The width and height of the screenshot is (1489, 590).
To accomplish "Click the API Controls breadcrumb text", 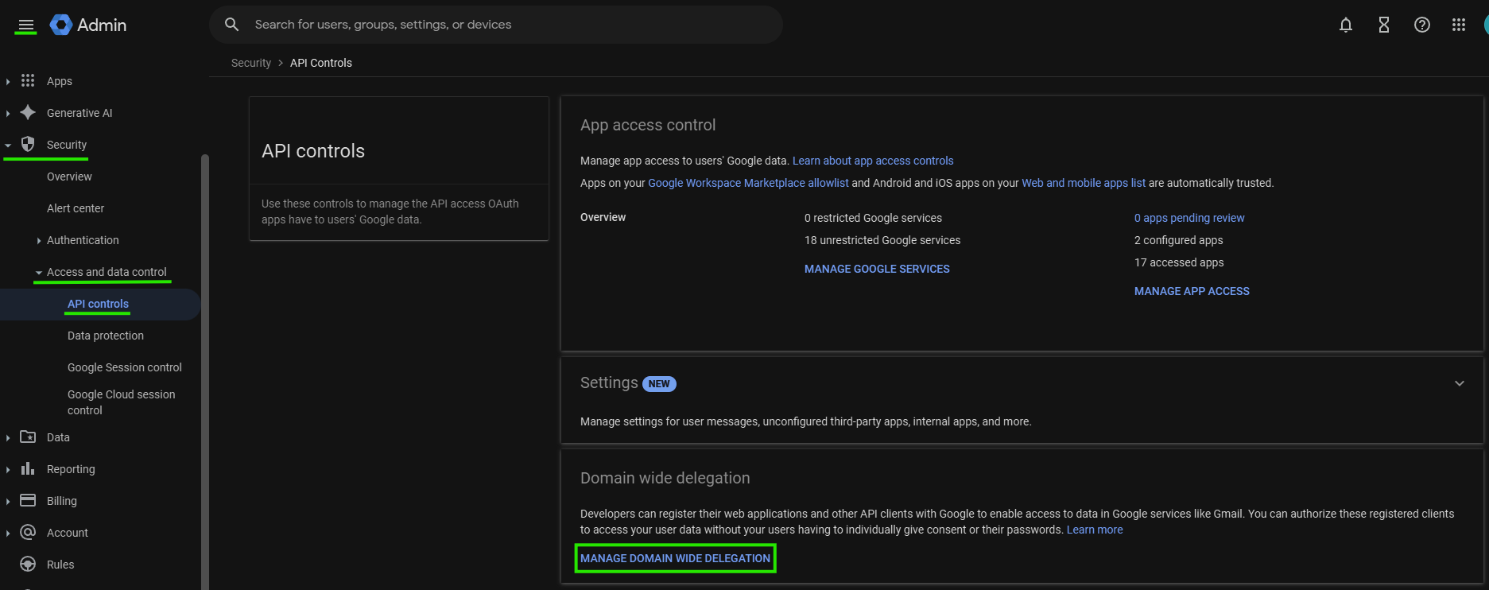I will click(321, 63).
